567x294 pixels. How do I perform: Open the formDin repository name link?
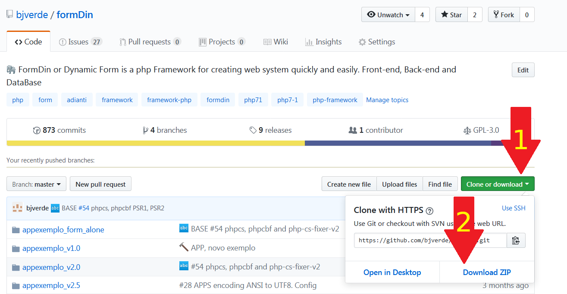click(75, 15)
